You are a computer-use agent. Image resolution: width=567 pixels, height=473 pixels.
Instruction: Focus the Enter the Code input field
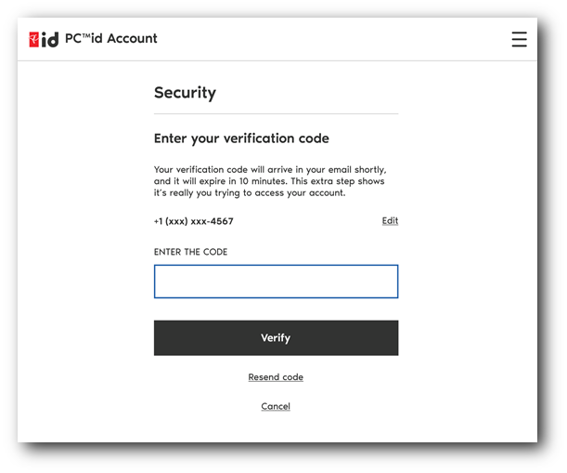[276, 282]
